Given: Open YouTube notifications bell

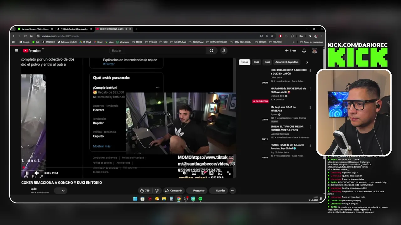Looking at the screenshot, I should 304,51.
